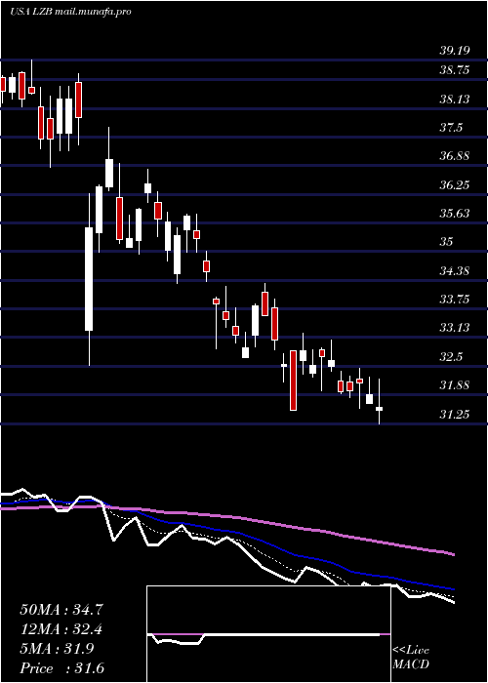488x683 pixels.
Task: Click the 34.38 price axis label
Action: (455, 271)
